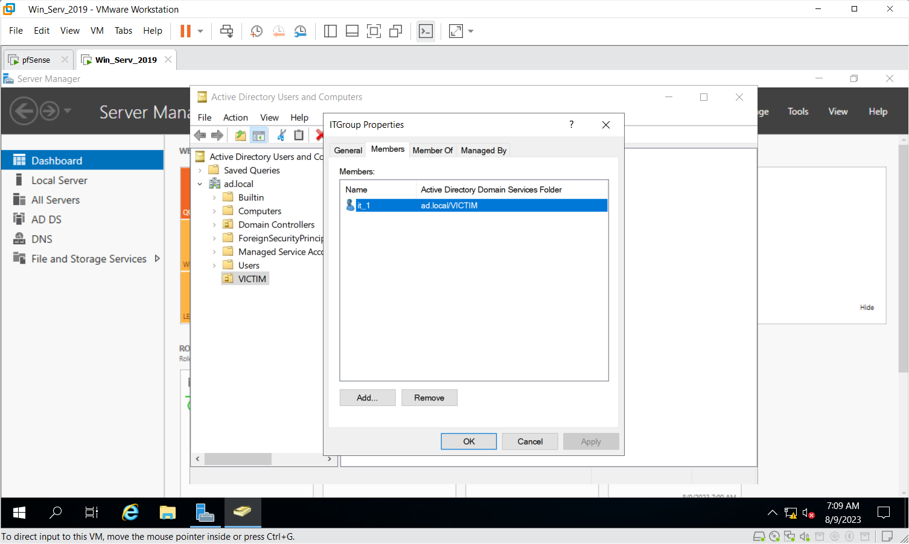Viewport: 909px width, 544px height.
Task: Send Ctrl+Alt+Del to the virtual machine
Action: [227, 31]
